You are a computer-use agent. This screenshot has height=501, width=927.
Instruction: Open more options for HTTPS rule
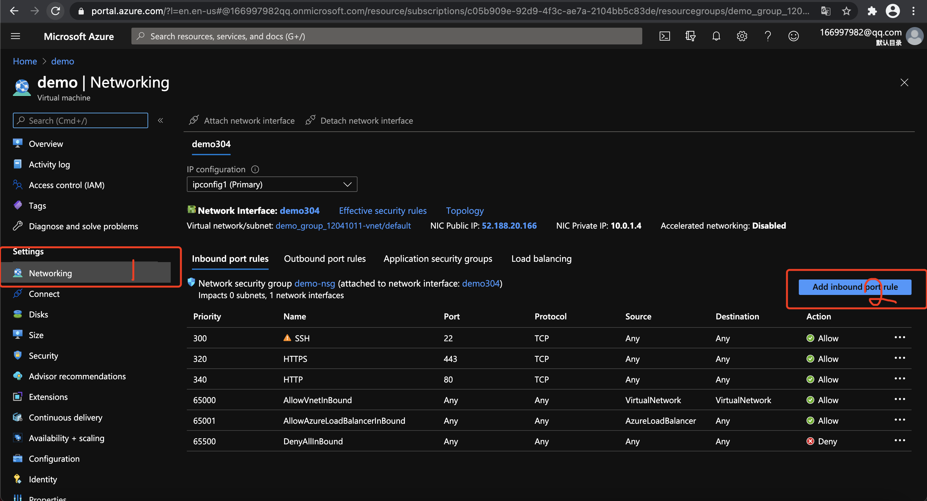tap(900, 358)
